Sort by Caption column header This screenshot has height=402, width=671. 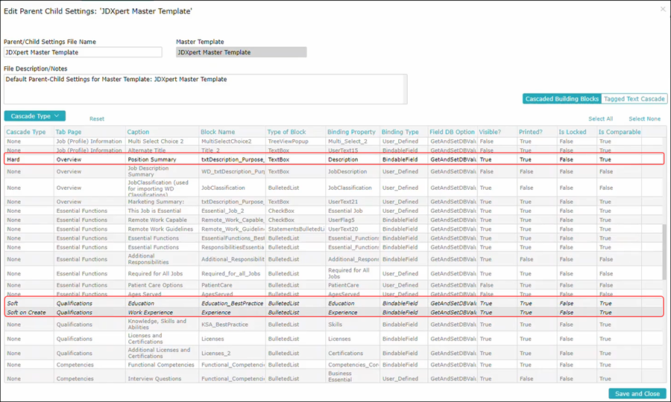[x=138, y=132]
